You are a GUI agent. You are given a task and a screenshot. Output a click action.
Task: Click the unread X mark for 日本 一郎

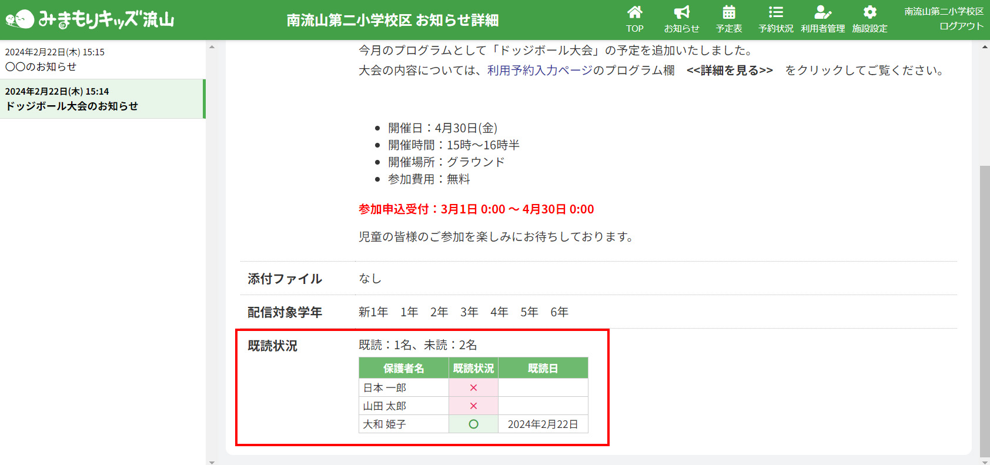pyautogui.click(x=473, y=387)
